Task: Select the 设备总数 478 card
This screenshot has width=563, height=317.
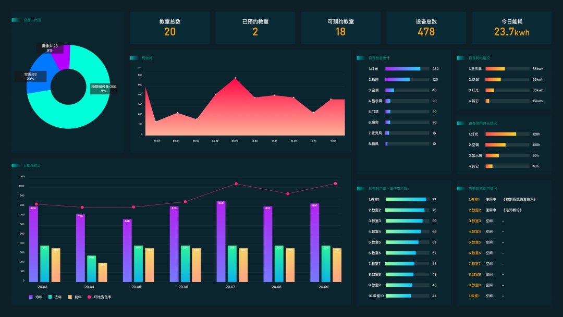Action: [426, 28]
